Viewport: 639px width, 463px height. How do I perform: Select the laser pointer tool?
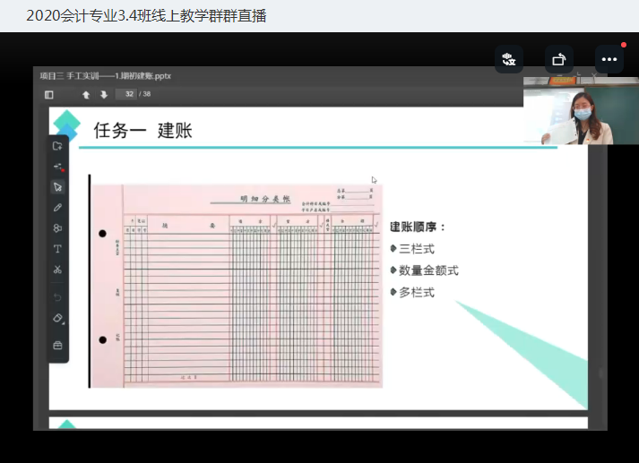pyautogui.click(x=57, y=167)
